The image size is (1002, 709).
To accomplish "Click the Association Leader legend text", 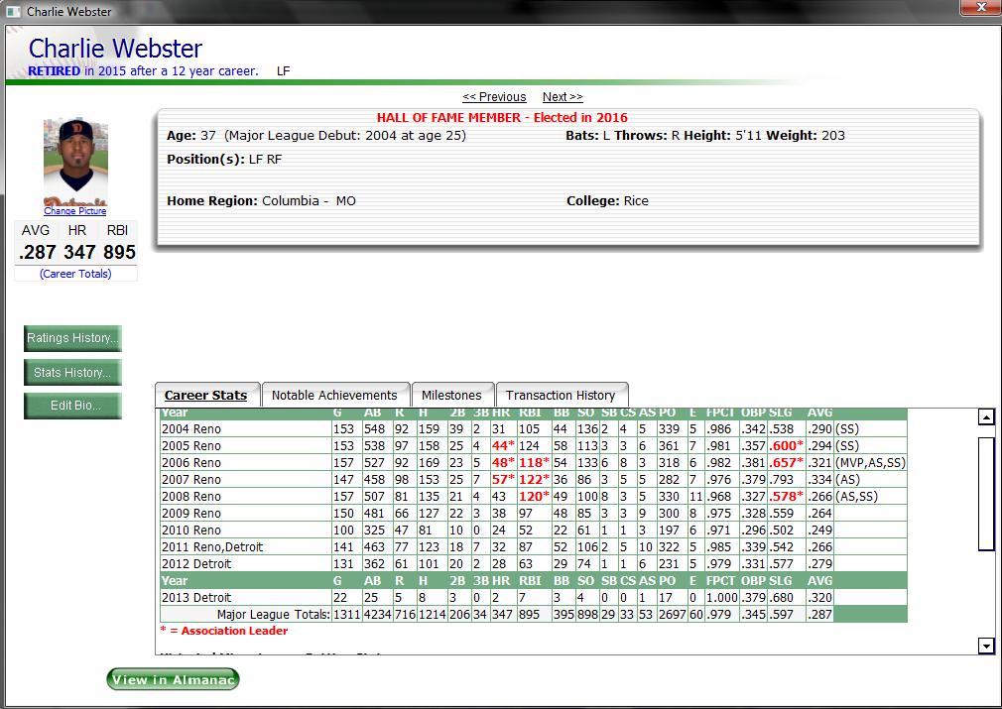I will [223, 631].
